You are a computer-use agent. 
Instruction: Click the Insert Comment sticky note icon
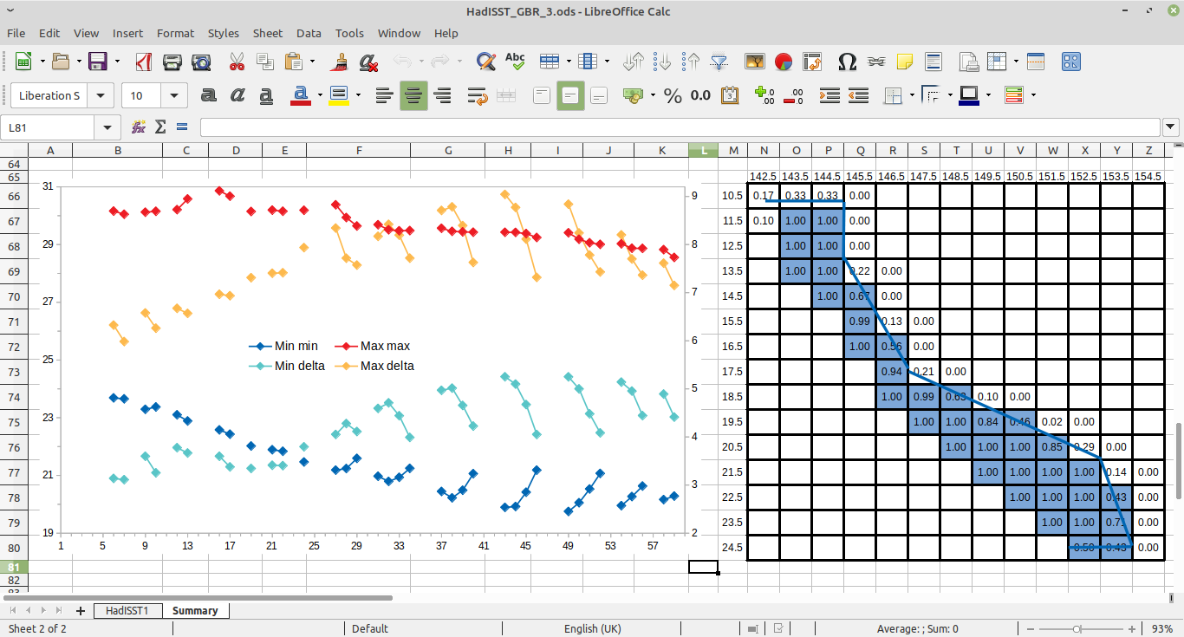tap(905, 62)
